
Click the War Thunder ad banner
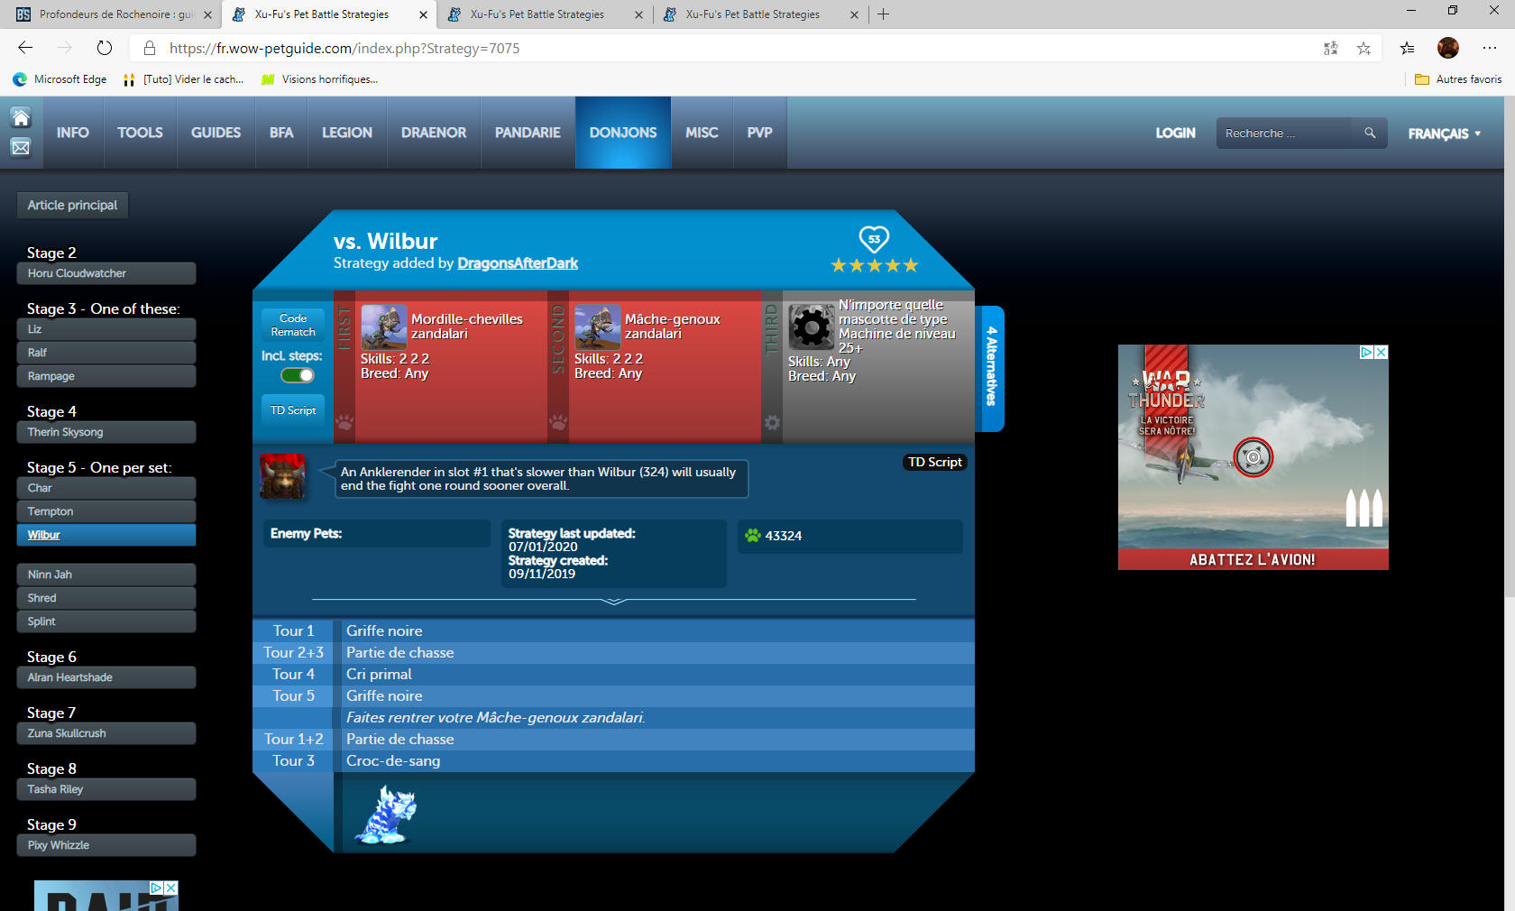[x=1253, y=457]
